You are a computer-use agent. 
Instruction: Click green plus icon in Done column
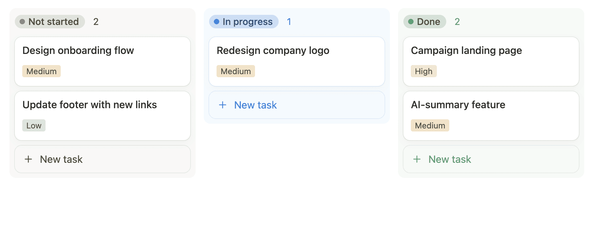click(417, 159)
